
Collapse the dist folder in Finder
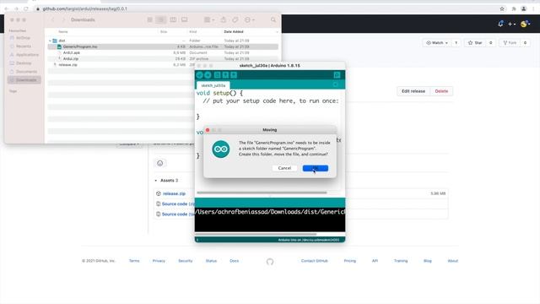click(x=50, y=41)
